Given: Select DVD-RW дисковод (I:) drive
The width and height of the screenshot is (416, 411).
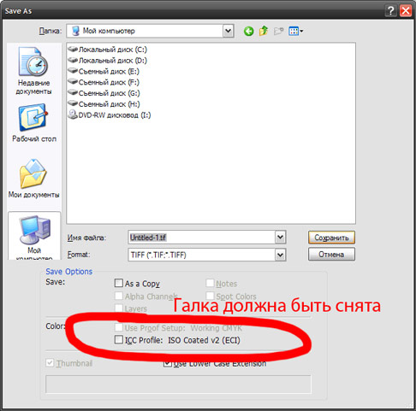Looking at the screenshot, I should (110, 115).
